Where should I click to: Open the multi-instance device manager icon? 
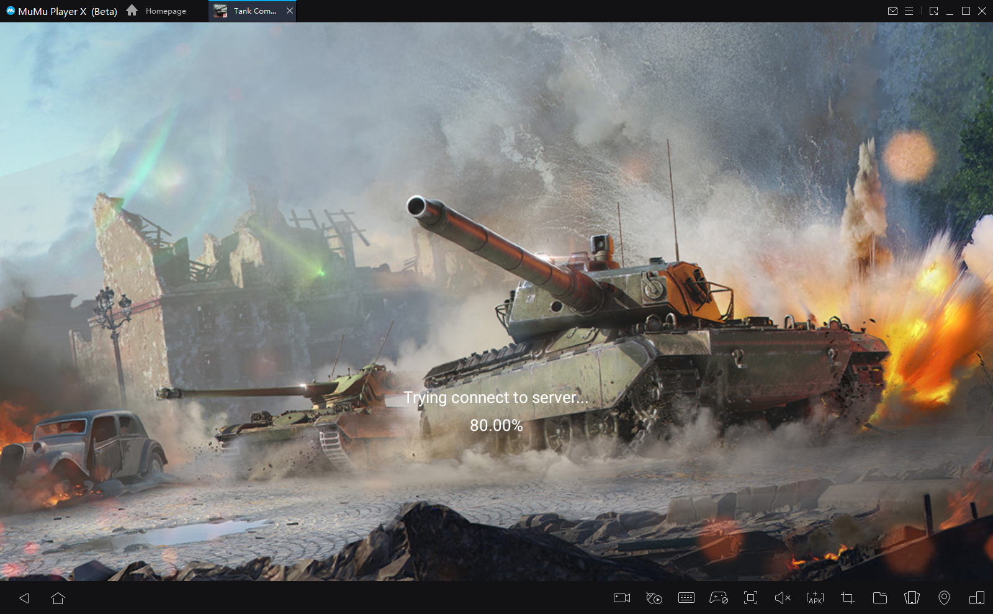[x=976, y=598]
